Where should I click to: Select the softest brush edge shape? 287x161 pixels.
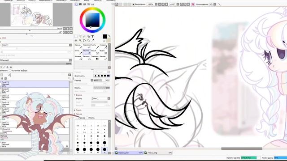tap(96, 76)
